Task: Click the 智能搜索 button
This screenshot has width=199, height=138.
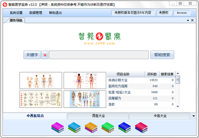Action: [162, 55]
